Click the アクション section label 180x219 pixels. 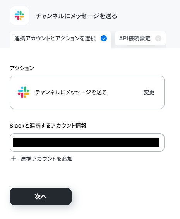pos(22,68)
